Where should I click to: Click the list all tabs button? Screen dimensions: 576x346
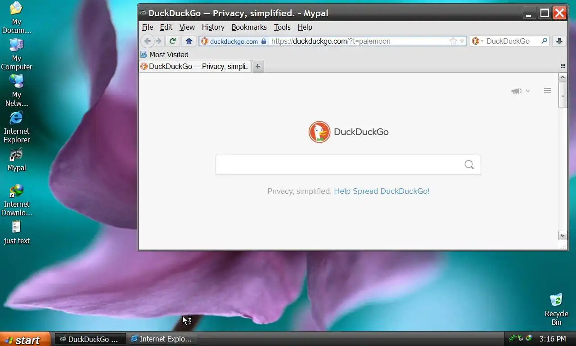tap(562, 66)
